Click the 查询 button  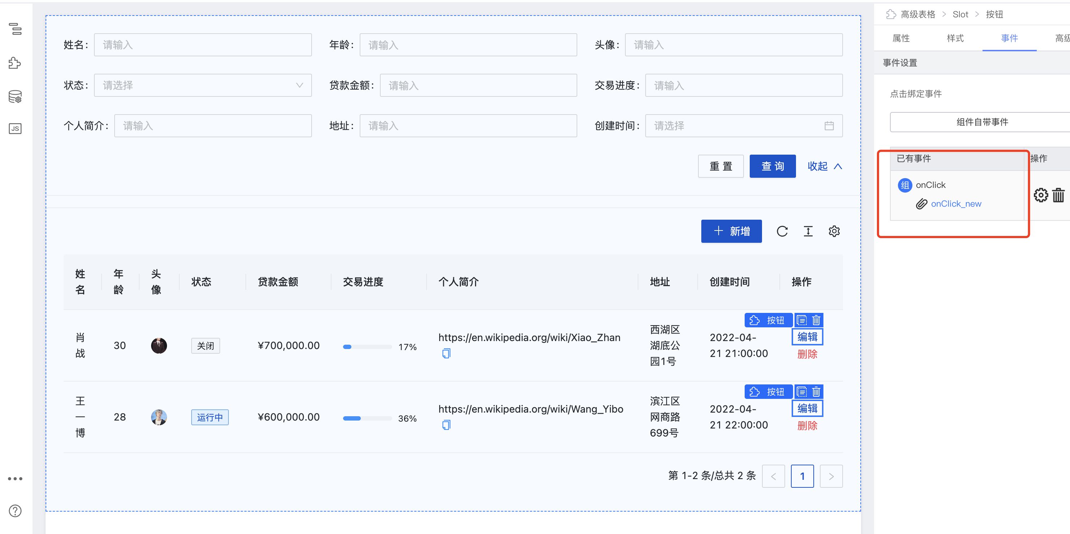[x=772, y=167]
